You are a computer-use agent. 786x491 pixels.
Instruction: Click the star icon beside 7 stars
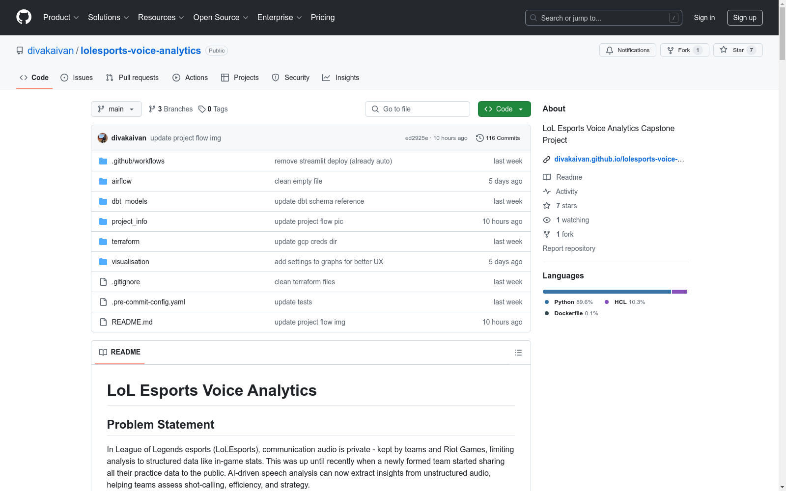[x=547, y=206]
